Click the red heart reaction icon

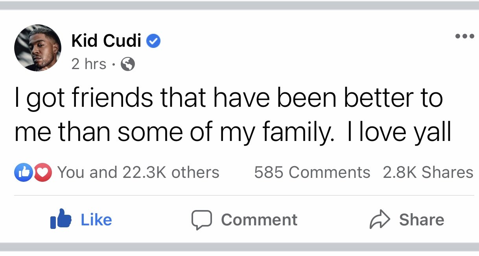(x=42, y=173)
